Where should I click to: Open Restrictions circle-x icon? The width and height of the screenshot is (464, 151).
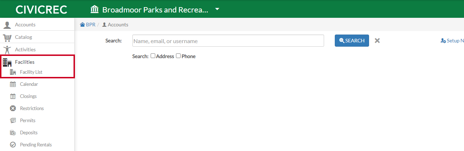click(13, 109)
